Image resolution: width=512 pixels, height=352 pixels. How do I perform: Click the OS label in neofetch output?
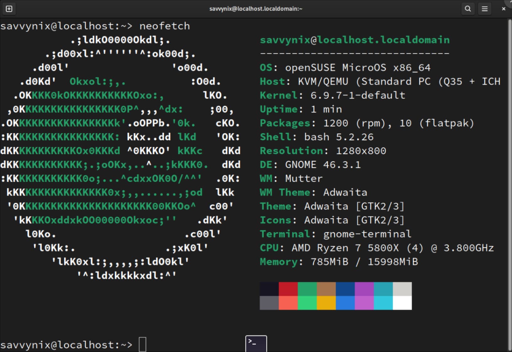[266, 68]
